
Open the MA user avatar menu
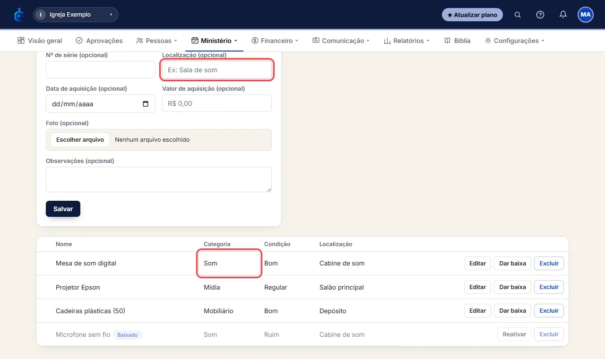click(586, 15)
